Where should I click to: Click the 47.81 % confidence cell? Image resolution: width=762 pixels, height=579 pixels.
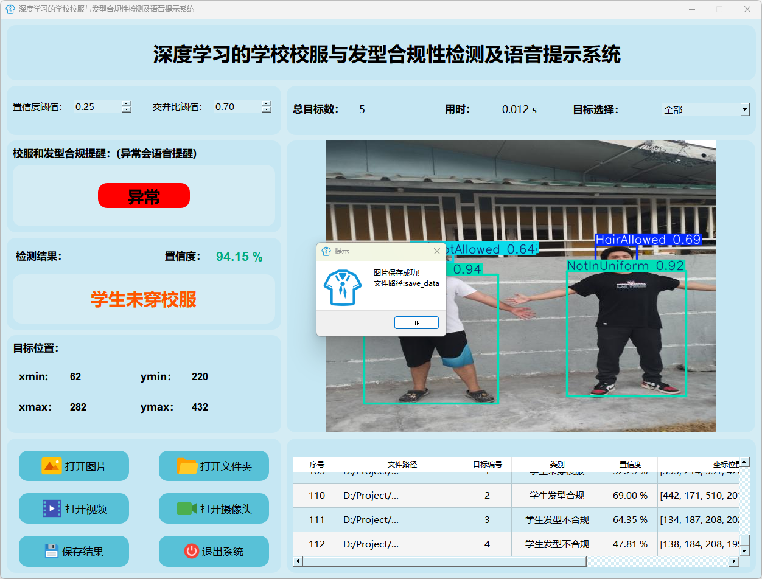click(630, 544)
